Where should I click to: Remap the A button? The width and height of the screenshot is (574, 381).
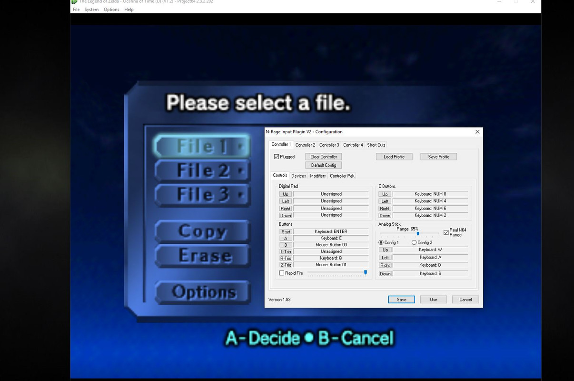(286, 239)
